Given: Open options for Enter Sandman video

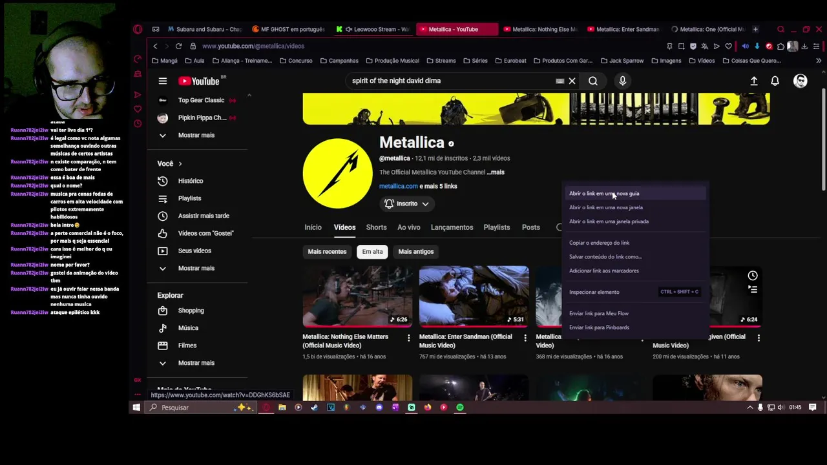Looking at the screenshot, I should pyautogui.click(x=525, y=338).
